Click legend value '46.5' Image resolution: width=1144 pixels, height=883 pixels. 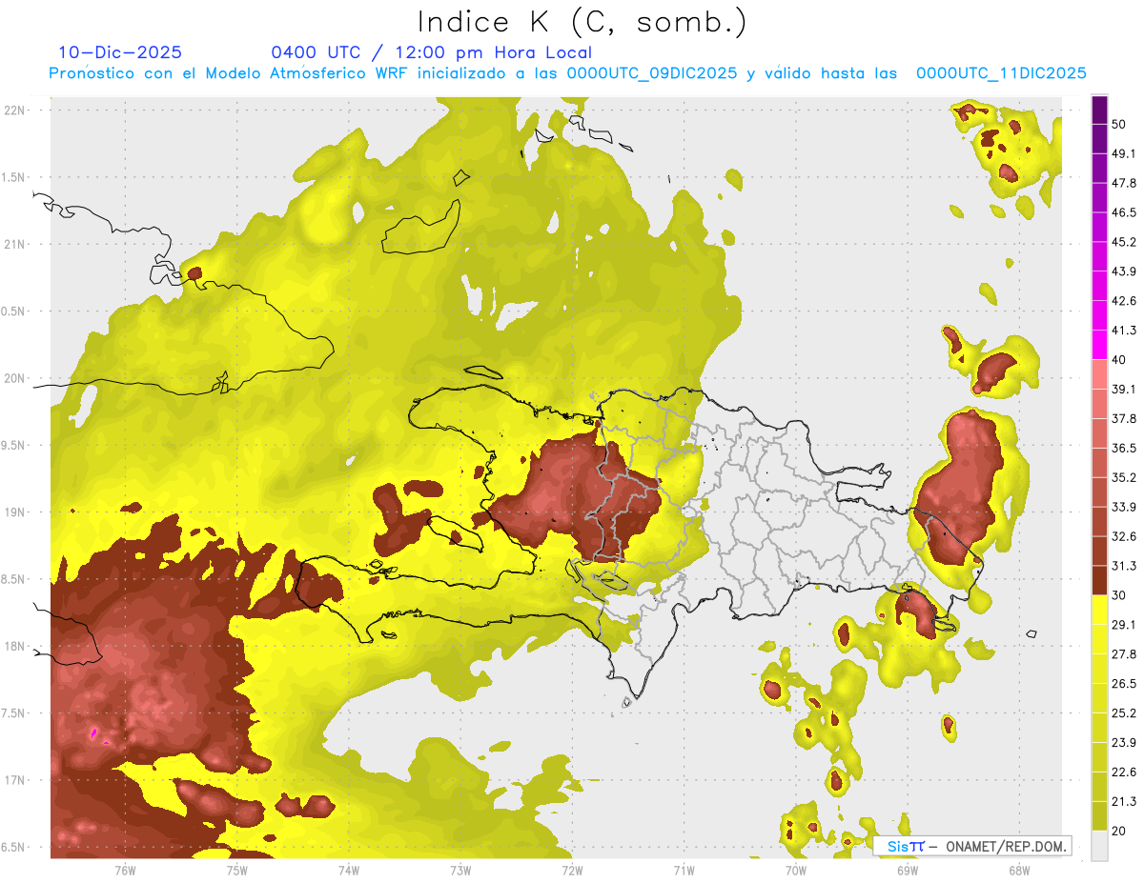[1124, 212]
